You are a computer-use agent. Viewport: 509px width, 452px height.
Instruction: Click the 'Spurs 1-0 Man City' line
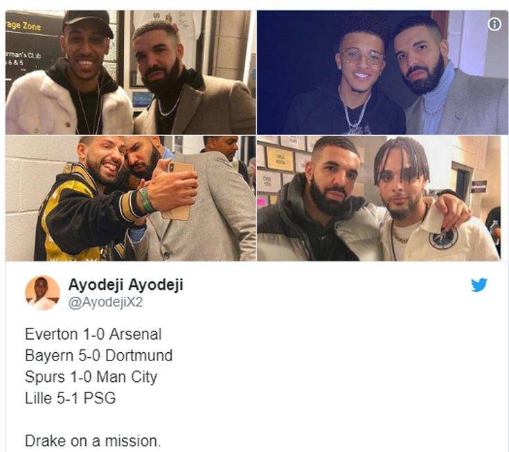point(91,377)
